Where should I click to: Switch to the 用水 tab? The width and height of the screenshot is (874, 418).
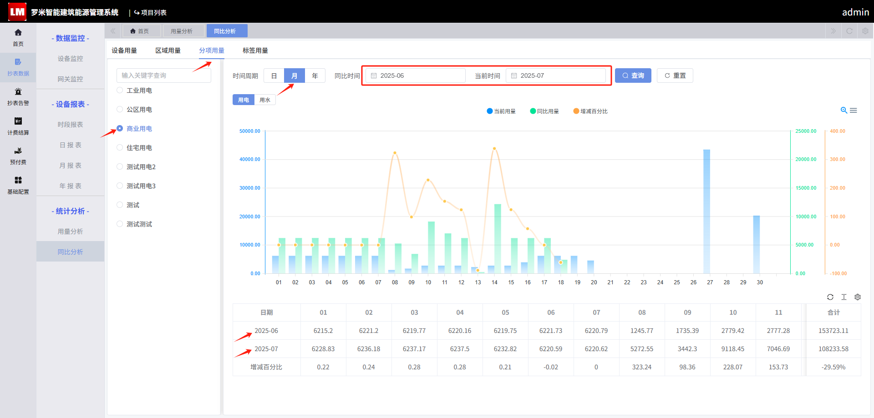(265, 100)
